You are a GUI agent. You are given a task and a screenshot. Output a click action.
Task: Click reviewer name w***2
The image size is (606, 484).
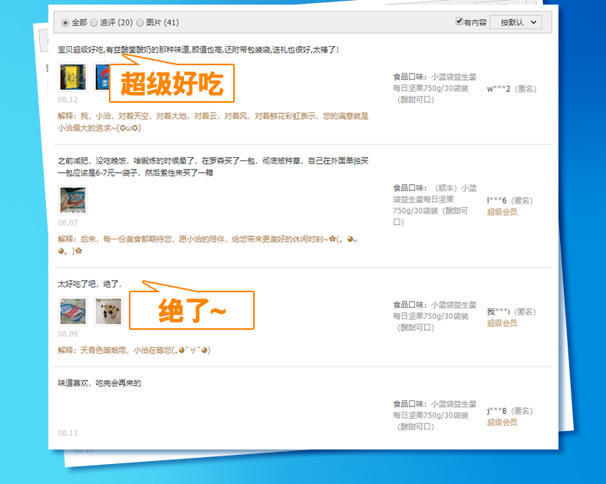coord(499,88)
